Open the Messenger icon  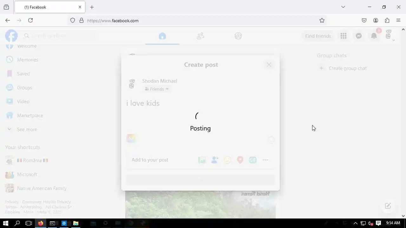coord(359,36)
